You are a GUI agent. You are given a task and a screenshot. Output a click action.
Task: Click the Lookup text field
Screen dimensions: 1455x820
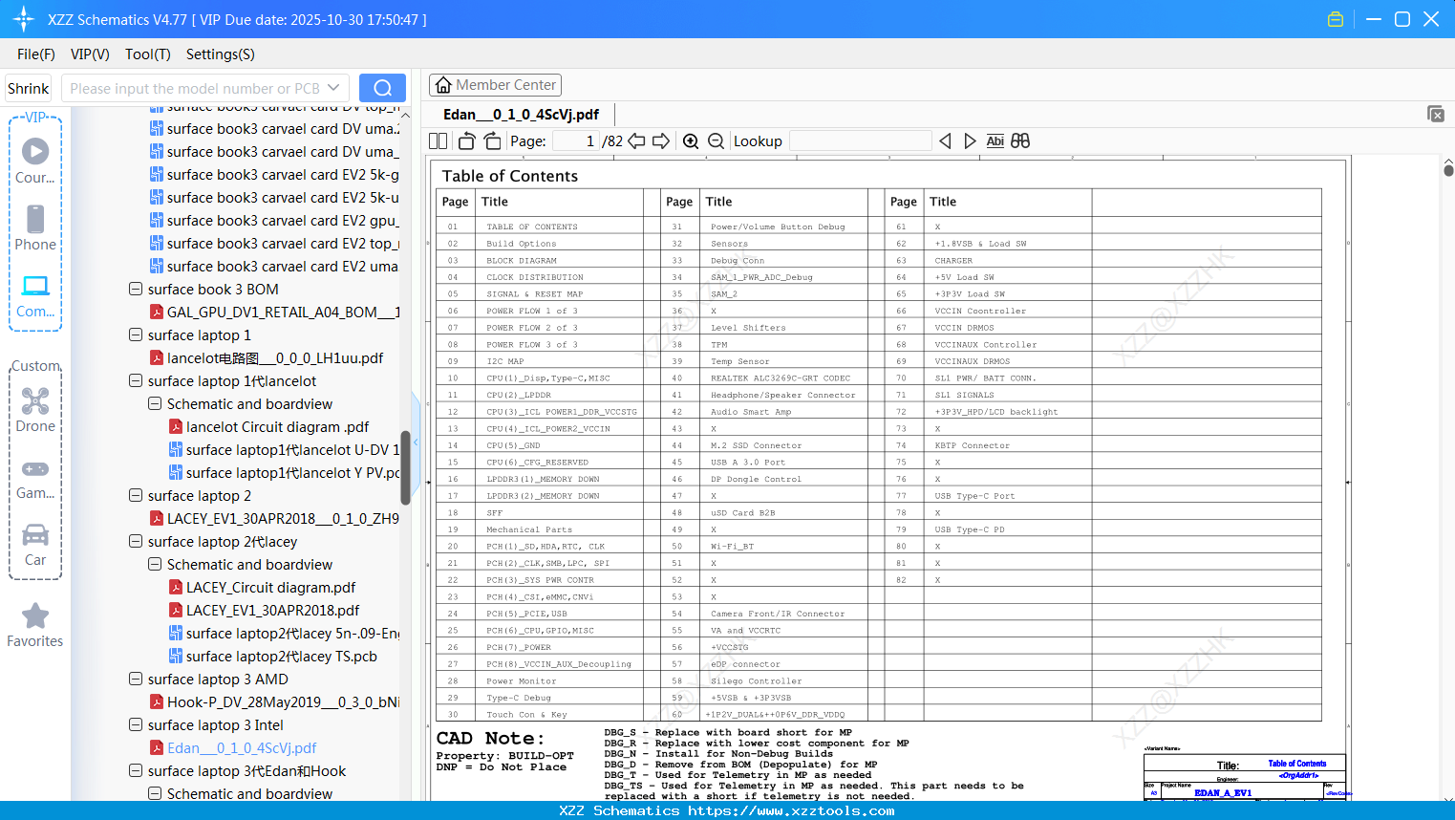click(860, 141)
